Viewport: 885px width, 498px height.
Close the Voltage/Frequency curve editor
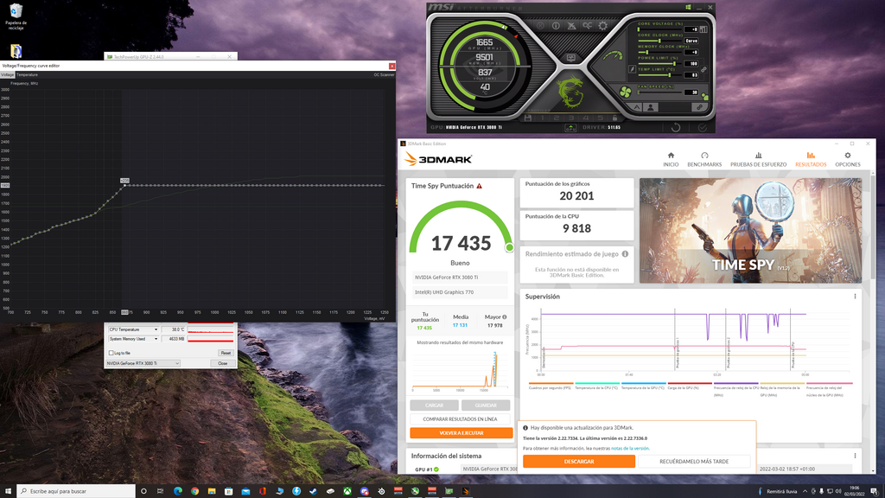pos(392,66)
